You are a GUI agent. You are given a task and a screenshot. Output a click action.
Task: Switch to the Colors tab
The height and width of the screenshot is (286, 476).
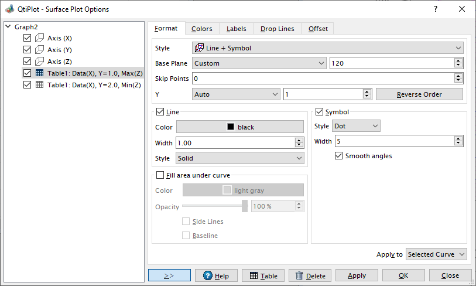tap(202, 29)
